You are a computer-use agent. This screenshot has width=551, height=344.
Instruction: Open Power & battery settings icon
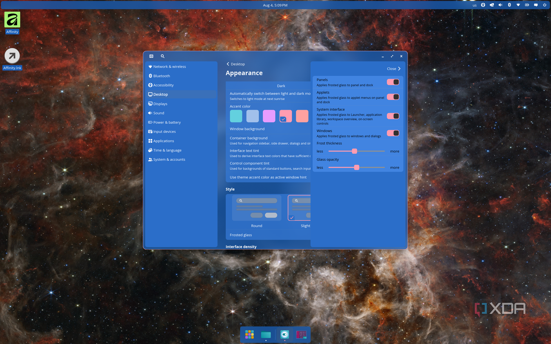pos(150,122)
